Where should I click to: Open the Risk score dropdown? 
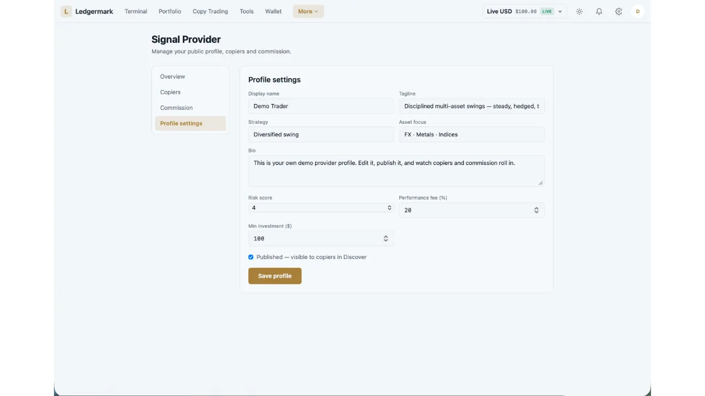[x=321, y=208]
